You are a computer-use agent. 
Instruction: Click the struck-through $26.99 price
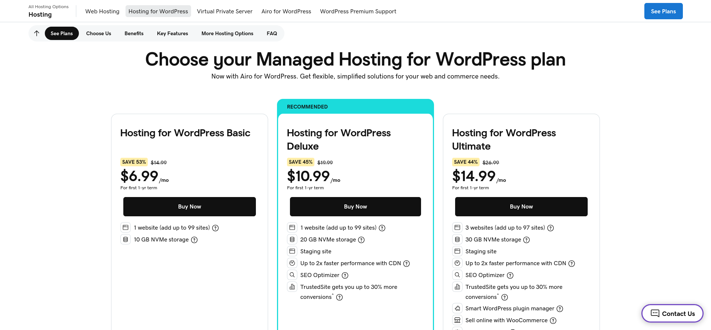491,163
